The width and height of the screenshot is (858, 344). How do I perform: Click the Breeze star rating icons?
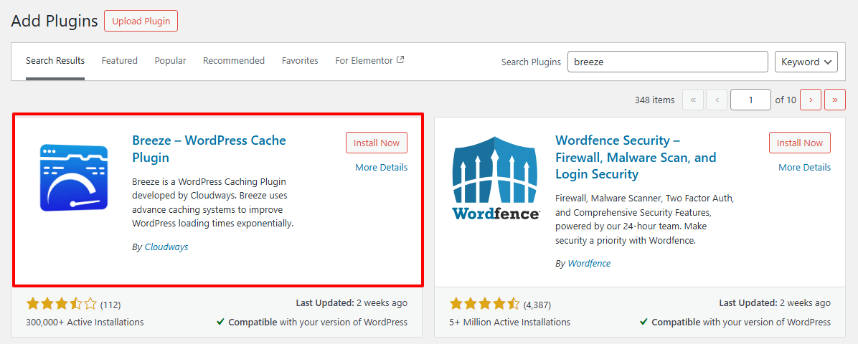coord(61,304)
